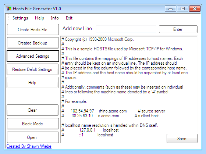Focus the Add new Line input field
The height and width of the screenshot is (154, 206).
point(126,29)
